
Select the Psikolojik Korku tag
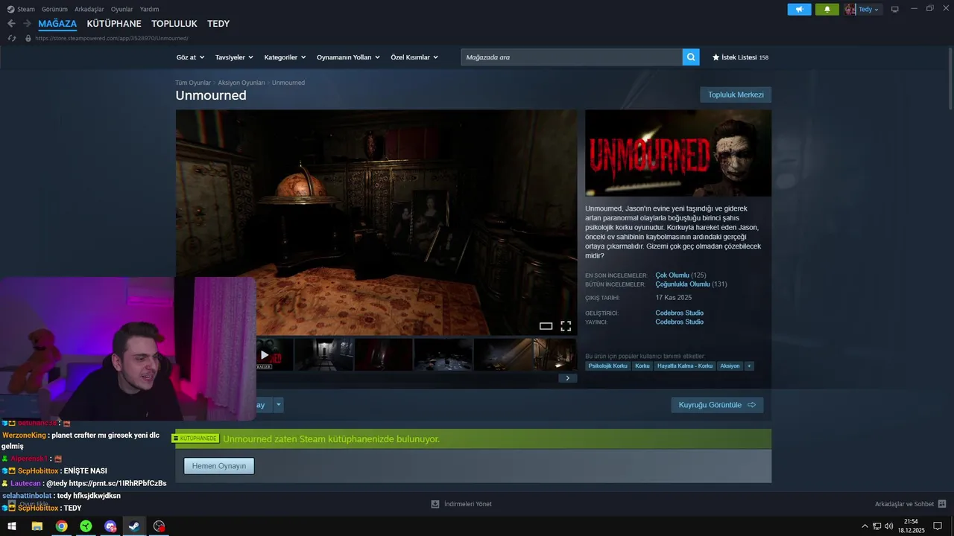pyautogui.click(x=608, y=366)
